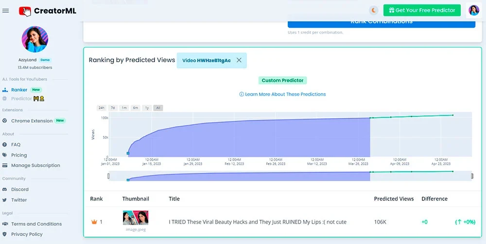Click the New badge next to Ranker
Viewport: 486px width, 244px height.
[x=36, y=90]
